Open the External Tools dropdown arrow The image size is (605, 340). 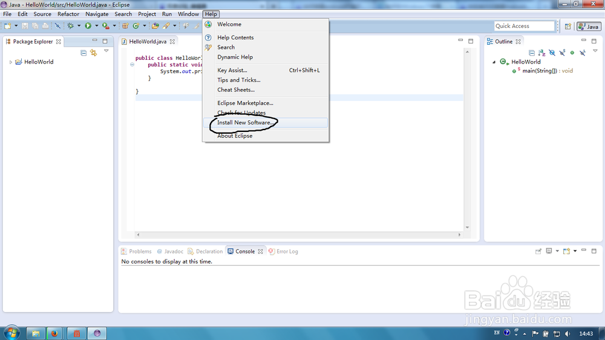(114, 26)
